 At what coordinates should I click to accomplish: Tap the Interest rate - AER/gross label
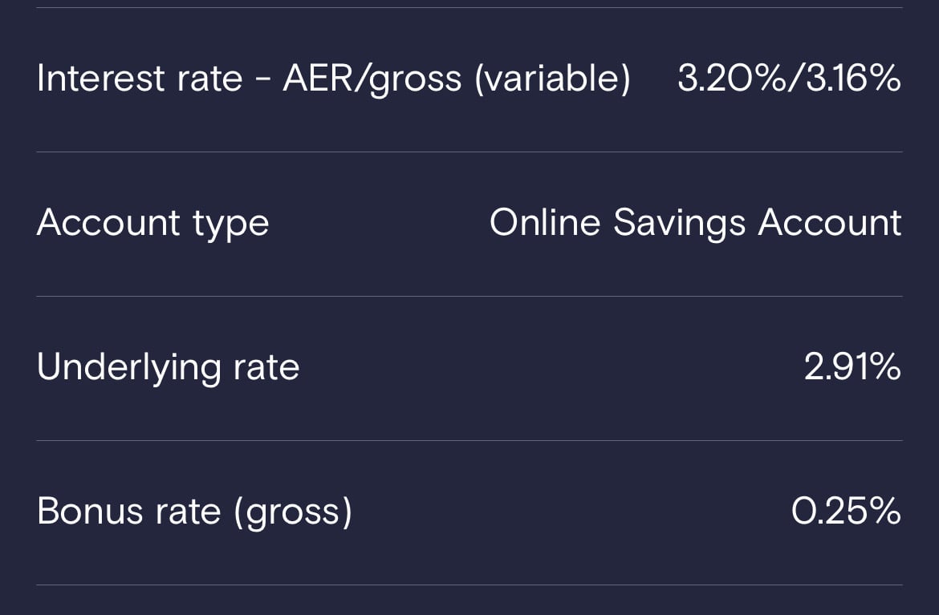tap(334, 79)
